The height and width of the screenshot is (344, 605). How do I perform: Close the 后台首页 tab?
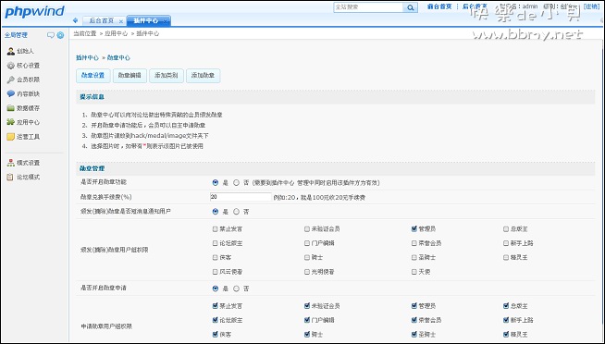tap(121, 21)
